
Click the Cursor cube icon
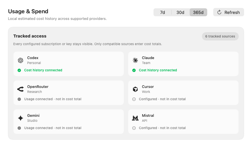click(135, 89)
